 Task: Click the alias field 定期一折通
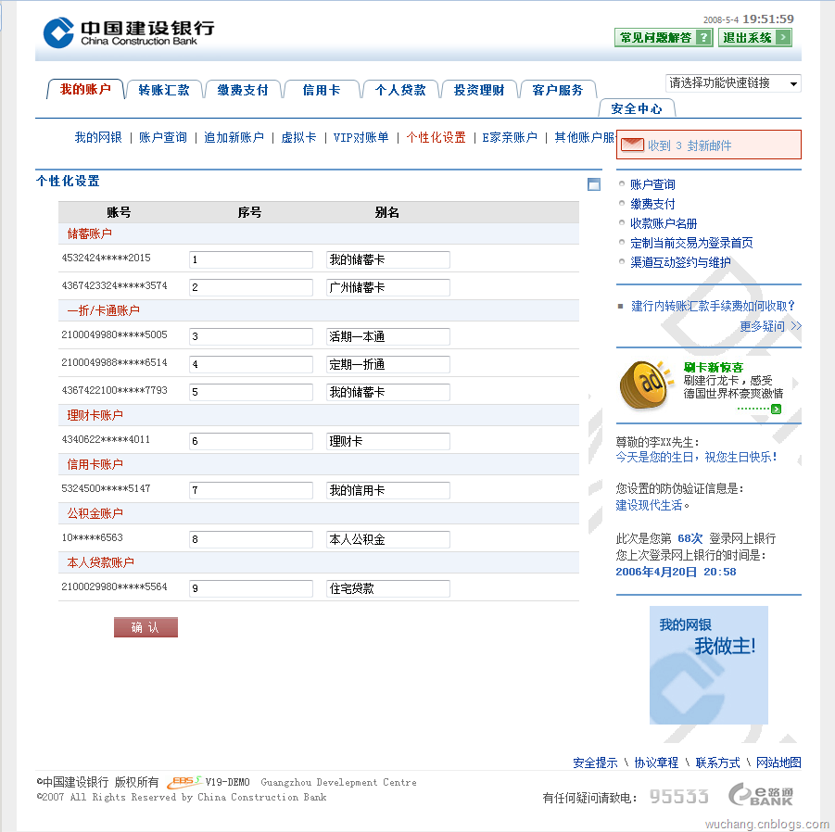(387, 365)
